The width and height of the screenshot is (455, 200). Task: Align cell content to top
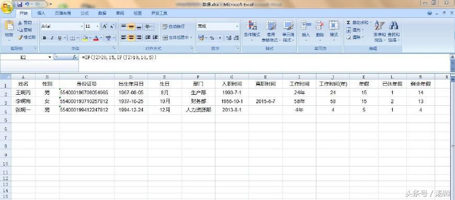pyautogui.click(x=123, y=27)
